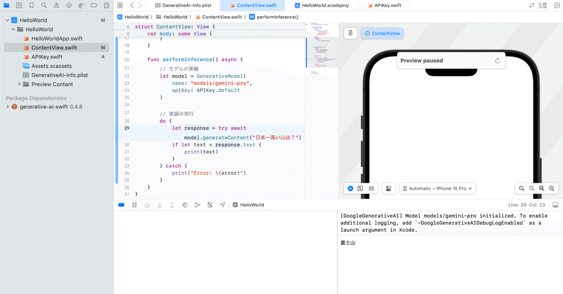Open the Bookmark navigator icon
Viewport: 563px width, 294px height.
[x=31, y=6]
